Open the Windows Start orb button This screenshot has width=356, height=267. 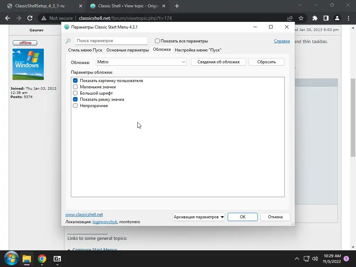coord(11,259)
